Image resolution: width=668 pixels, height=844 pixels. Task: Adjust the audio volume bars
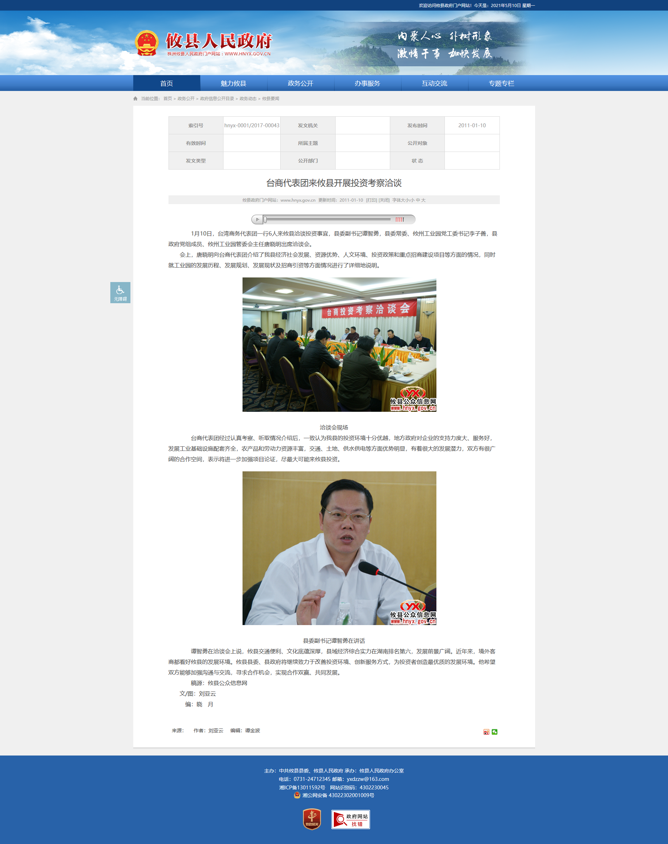399,219
